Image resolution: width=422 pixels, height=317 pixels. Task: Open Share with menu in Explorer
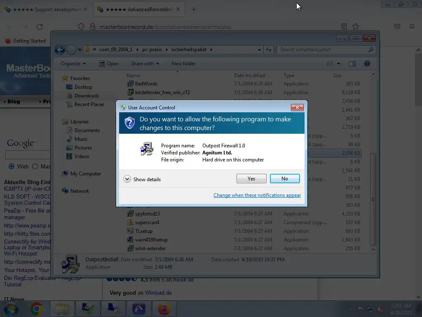[x=145, y=64]
